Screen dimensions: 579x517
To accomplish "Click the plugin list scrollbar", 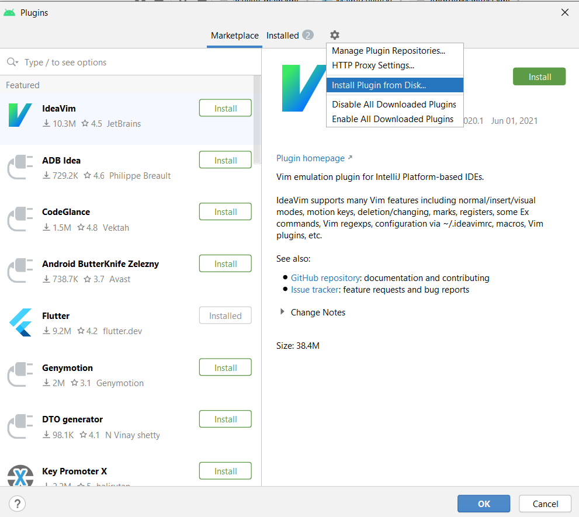I will pos(258,120).
